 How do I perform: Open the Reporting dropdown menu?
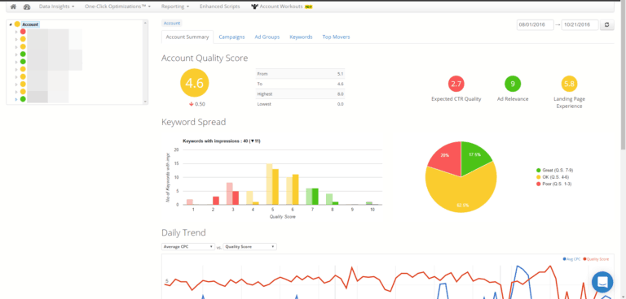(x=175, y=6)
